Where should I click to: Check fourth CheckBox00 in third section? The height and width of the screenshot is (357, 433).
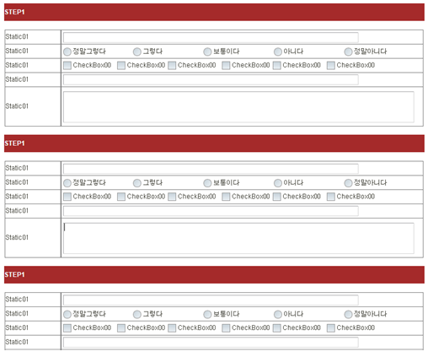pyautogui.click(x=226, y=328)
